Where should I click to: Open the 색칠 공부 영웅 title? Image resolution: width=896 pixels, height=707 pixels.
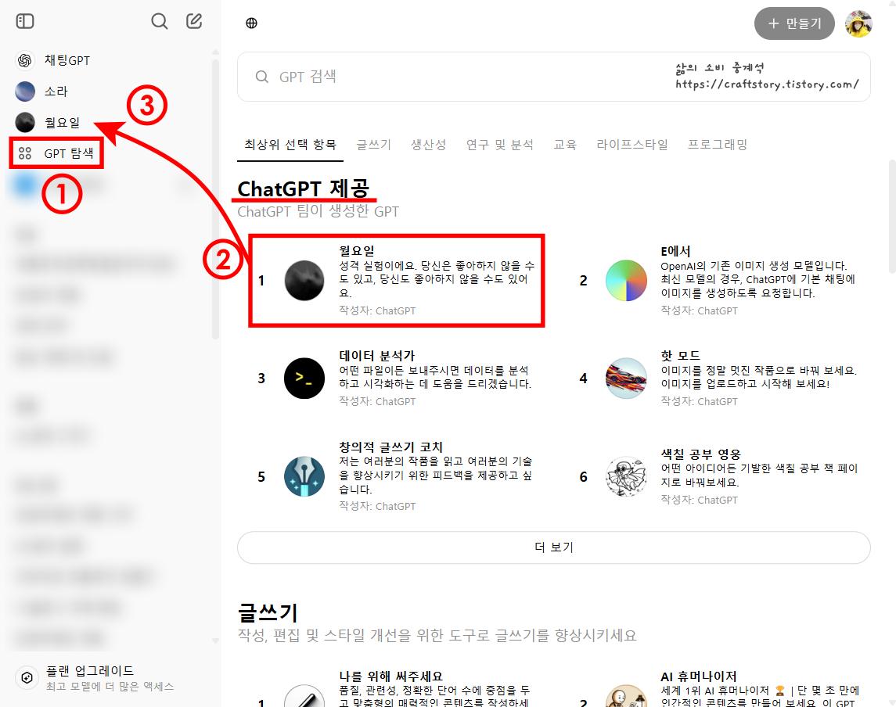(700, 454)
